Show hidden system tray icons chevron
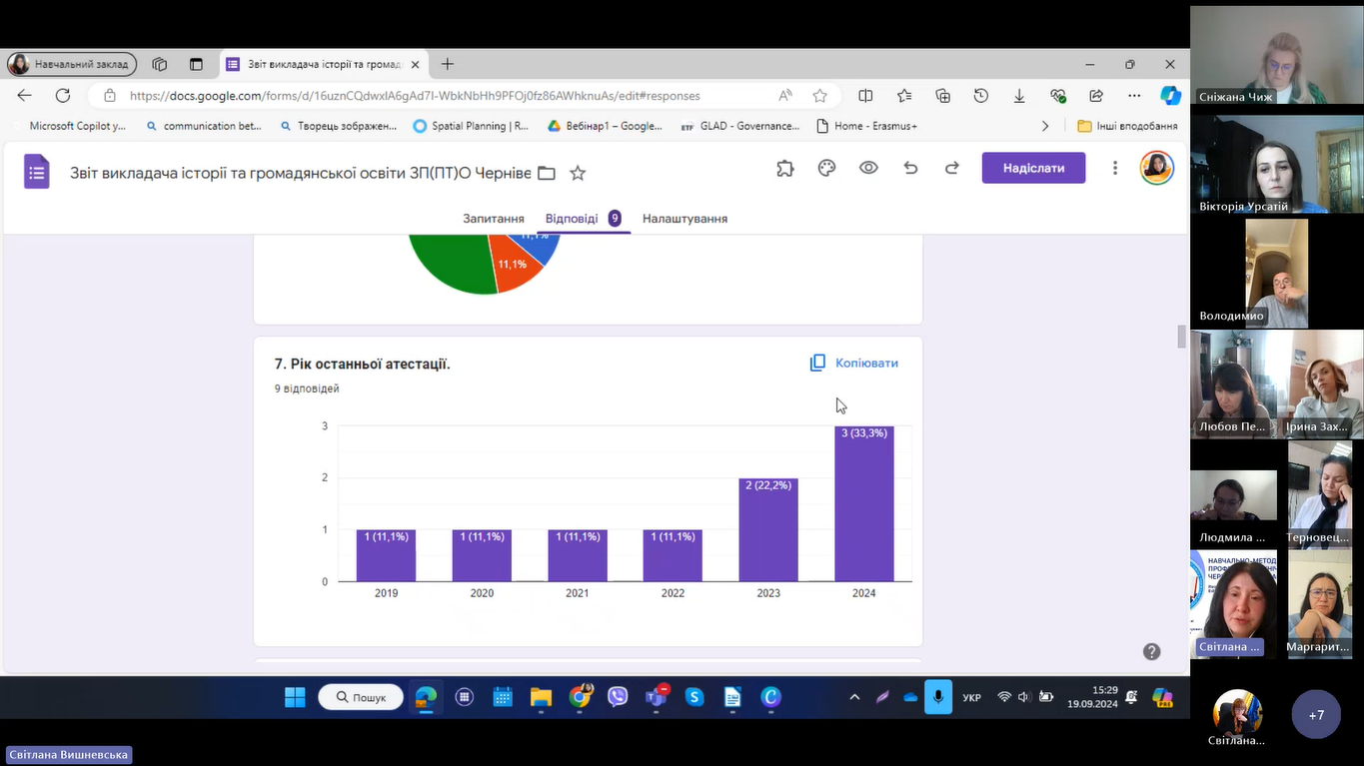This screenshot has width=1364, height=766. pyautogui.click(x=854, y=697)
